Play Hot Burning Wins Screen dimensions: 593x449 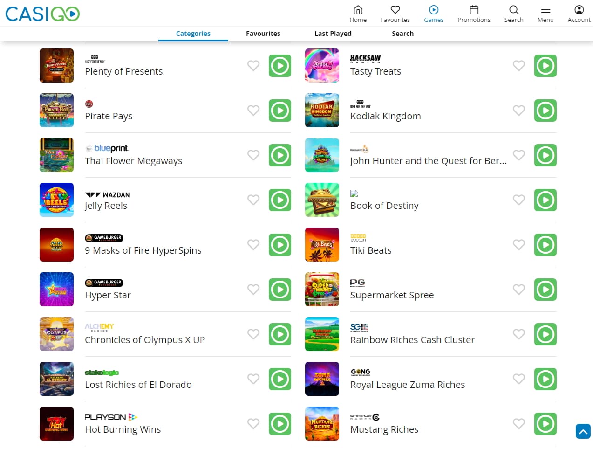click(280, 424)
